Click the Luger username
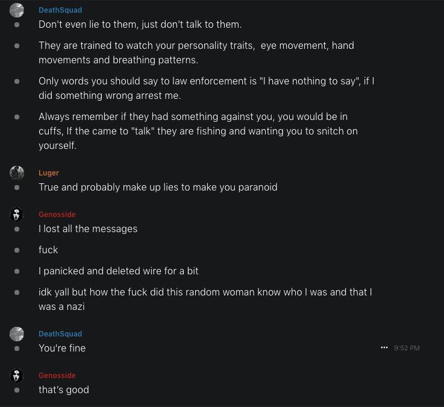The width and height of the screenshot is (444, 407). tap(49, 173)
